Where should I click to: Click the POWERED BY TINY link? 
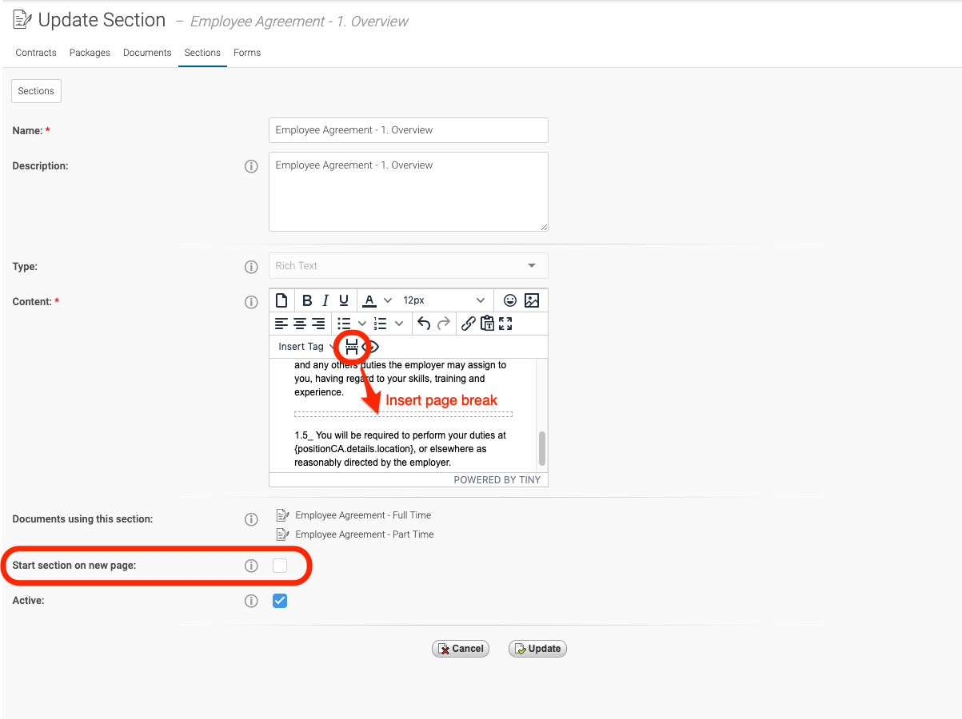click(497, 480)
